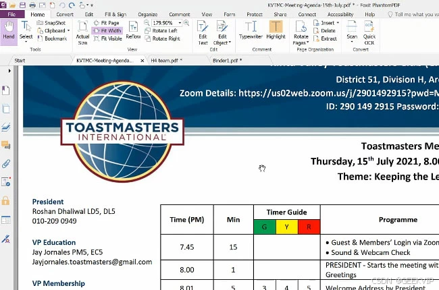Viewport: 439px width, 290px height.
Task: Click the Save disk icon
Action: (x=22, y=5)
